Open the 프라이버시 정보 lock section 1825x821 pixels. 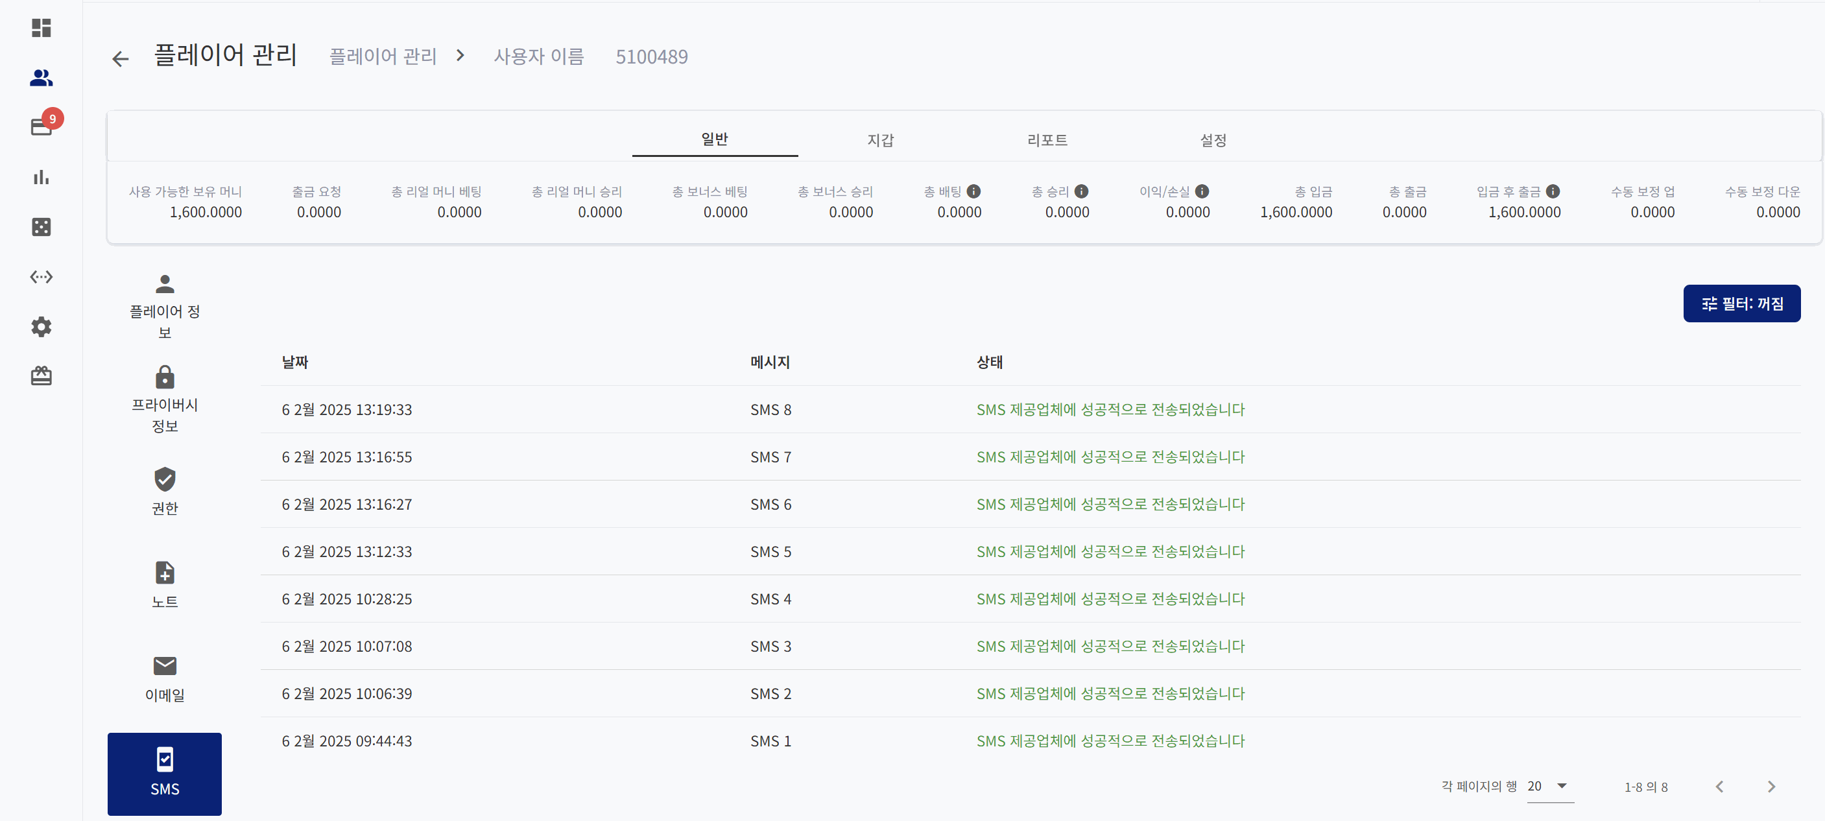pos(164,399)
